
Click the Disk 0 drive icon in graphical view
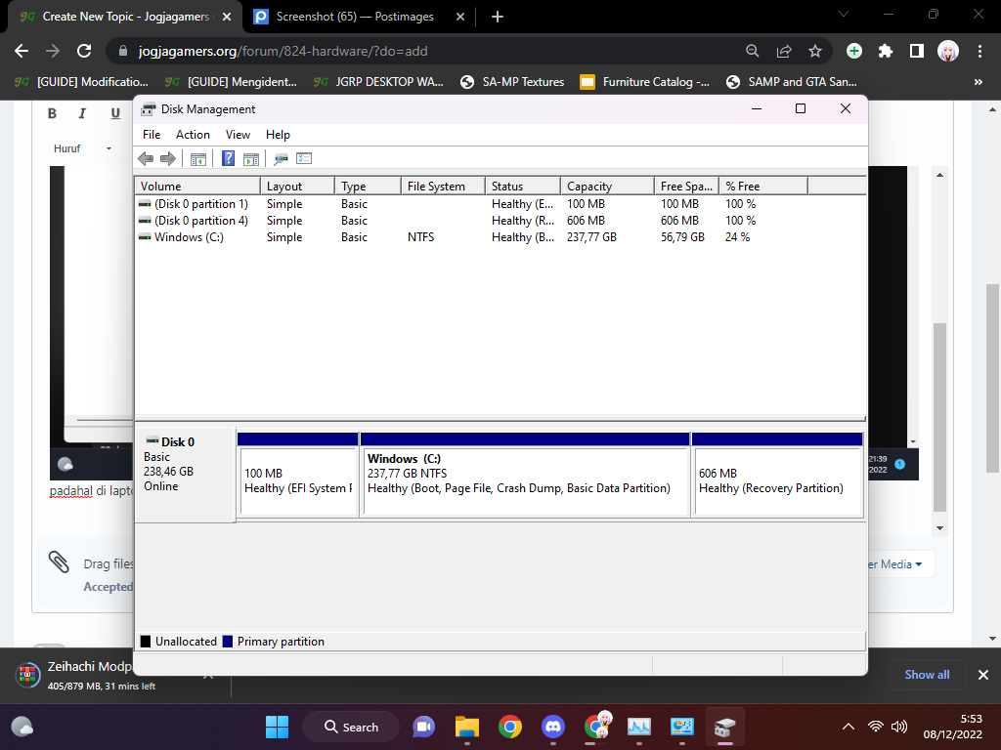[x=152, y=440]
